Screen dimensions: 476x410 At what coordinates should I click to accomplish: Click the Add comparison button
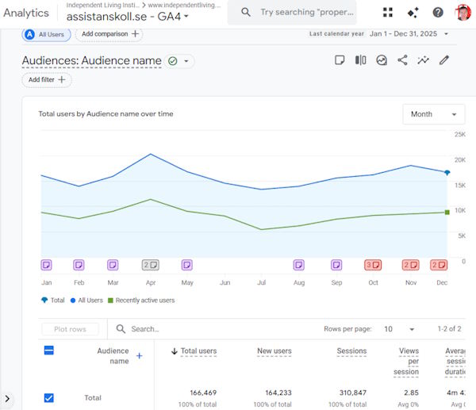coord(110,34)
